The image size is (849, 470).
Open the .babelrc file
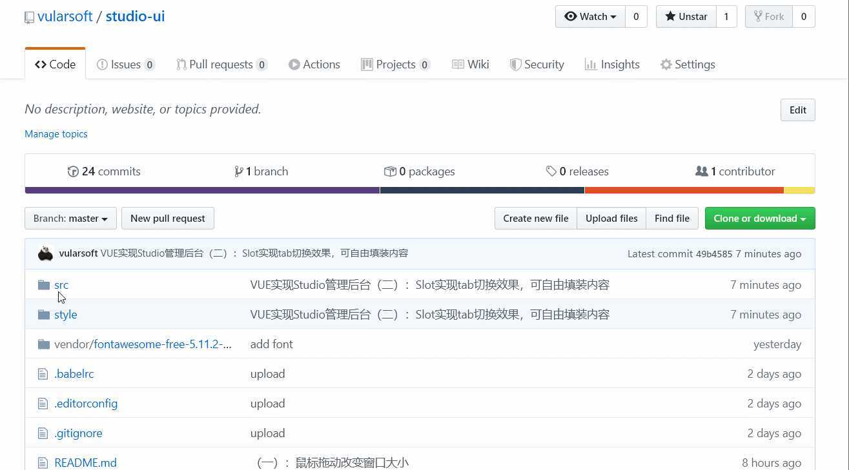click(x=74, y=374)
